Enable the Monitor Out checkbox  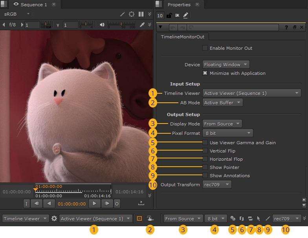pos(205,48)
